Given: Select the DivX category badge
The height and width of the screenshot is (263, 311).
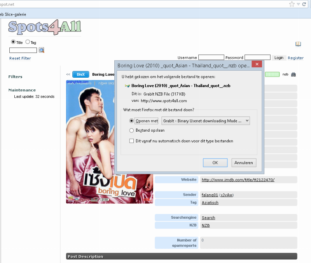Looking at the screenshot, I should (80, 74).
